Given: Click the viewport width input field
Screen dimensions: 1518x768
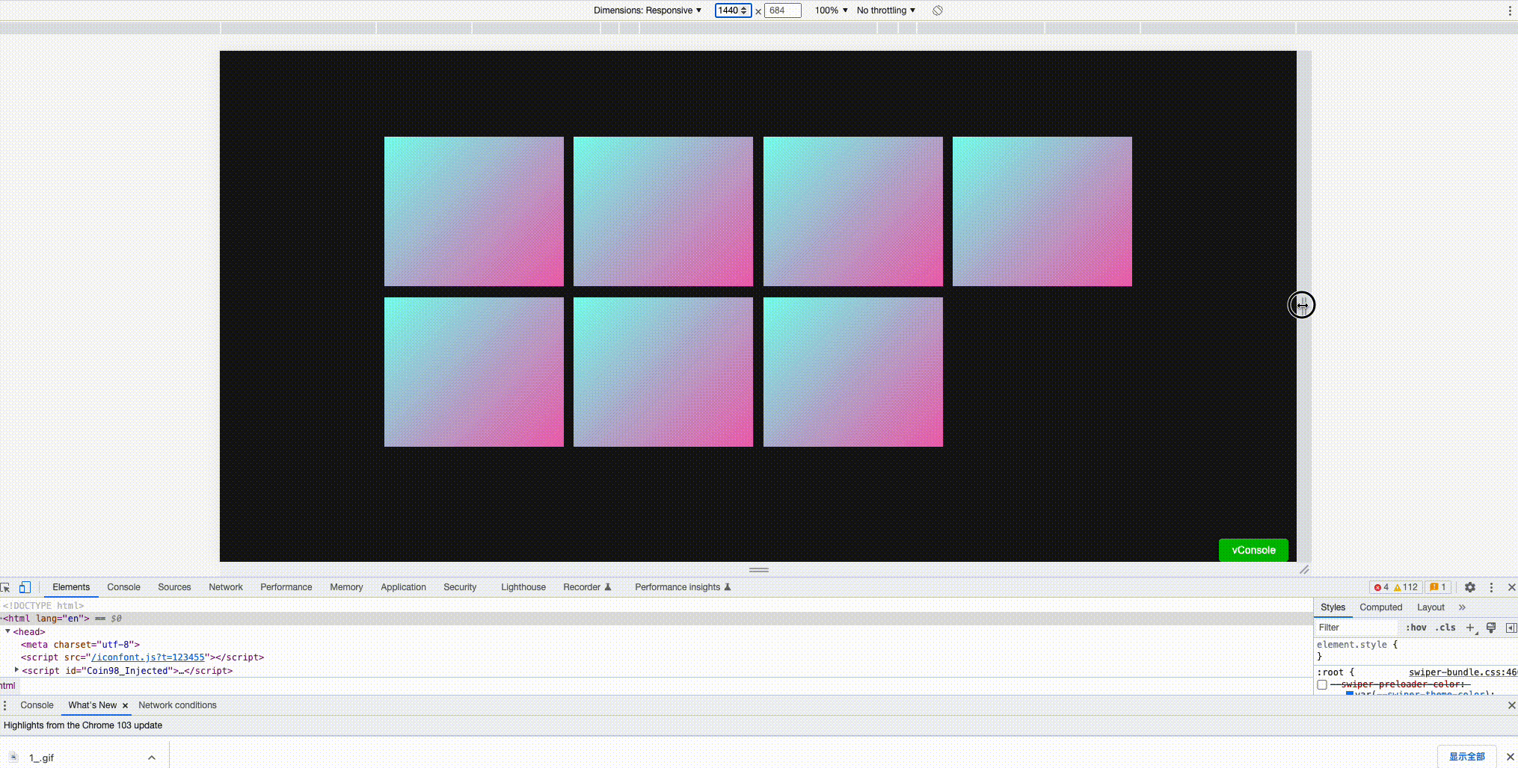Looking at the screenshot, I should point(733,10).
